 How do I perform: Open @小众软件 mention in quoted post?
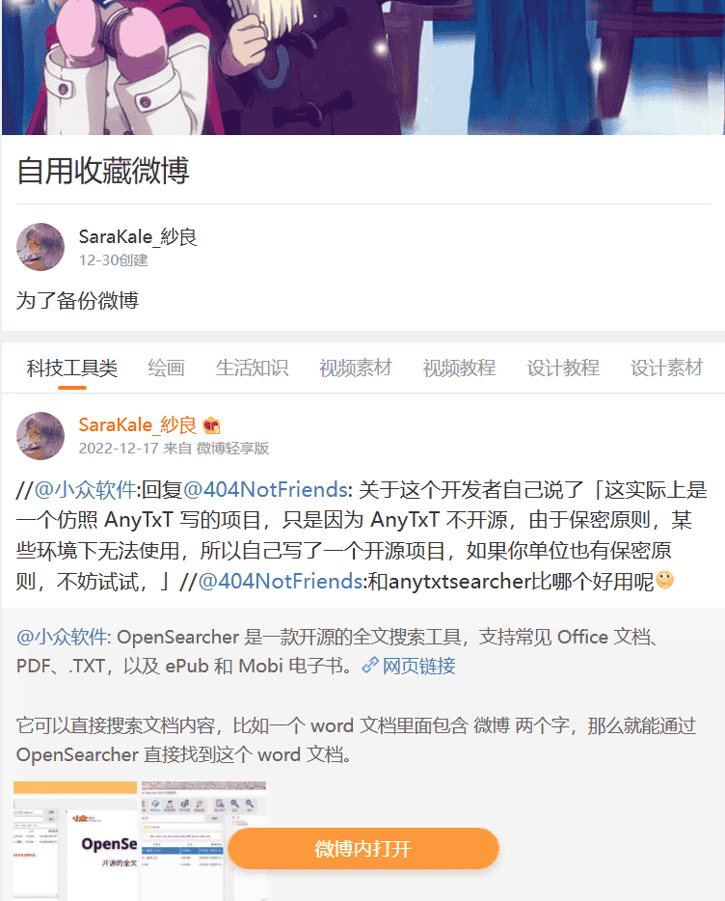62,637
